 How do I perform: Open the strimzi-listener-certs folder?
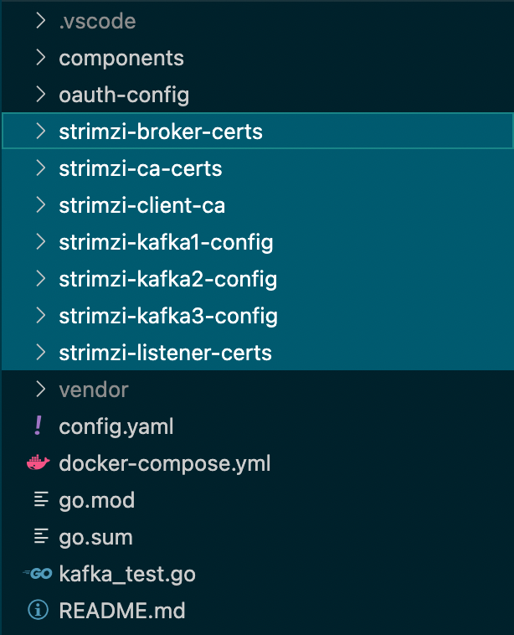[x=165, y=353]
